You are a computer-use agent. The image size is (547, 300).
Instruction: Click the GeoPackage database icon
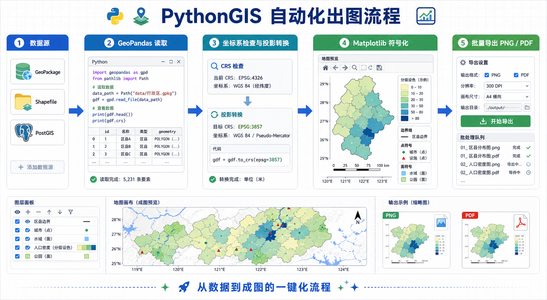pyautogui.click(x=24, y=72)
